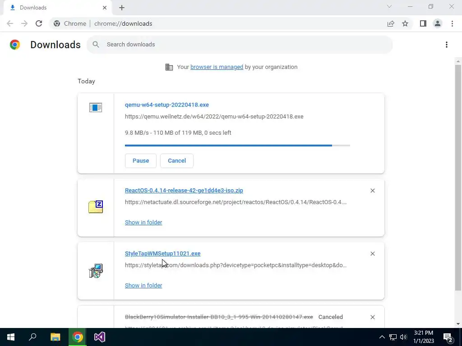
Task: Focus the Search downloads field
Action: pyautogui.click(x=240, y=45)
